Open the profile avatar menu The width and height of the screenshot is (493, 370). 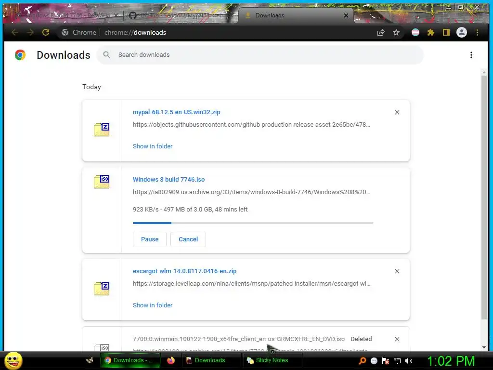[x=462, y=32]
